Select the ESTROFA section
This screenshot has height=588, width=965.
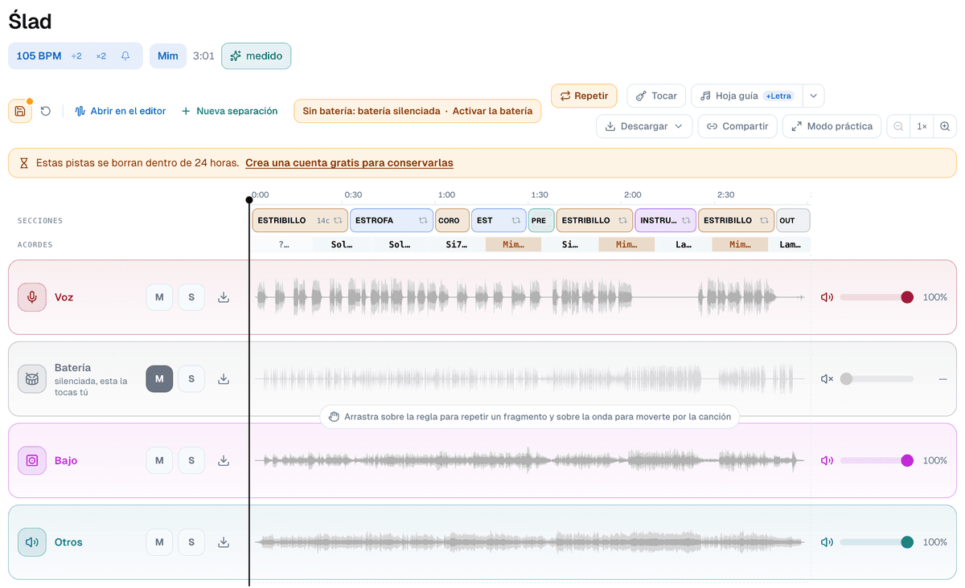[x=392, y=220]
